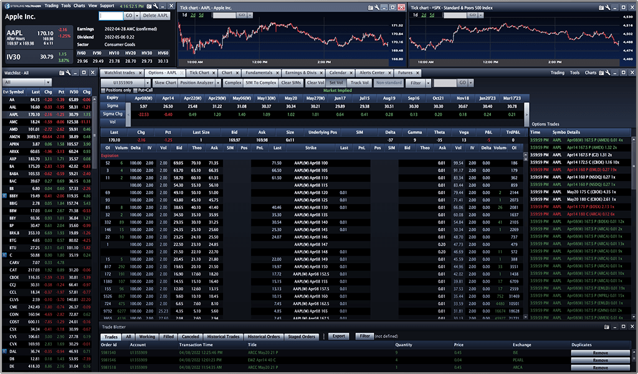Close the Earnings & Divis tab with its x
Image resolution: width=638 pixels, height=374 pixels.
pos(321,73)
